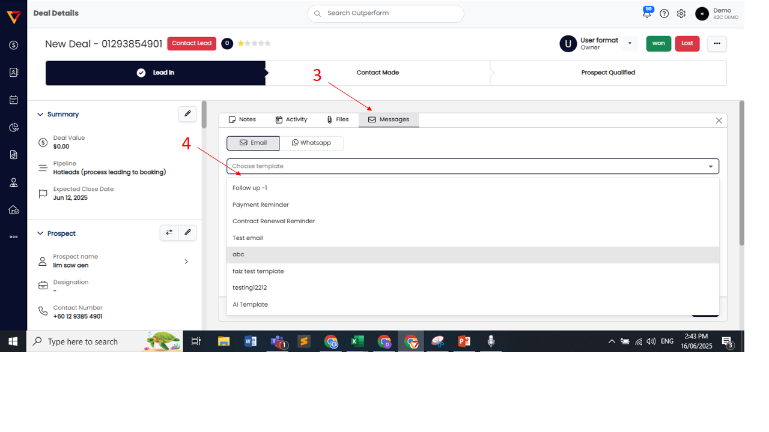Mark deal as Lost

coord(687,44)
